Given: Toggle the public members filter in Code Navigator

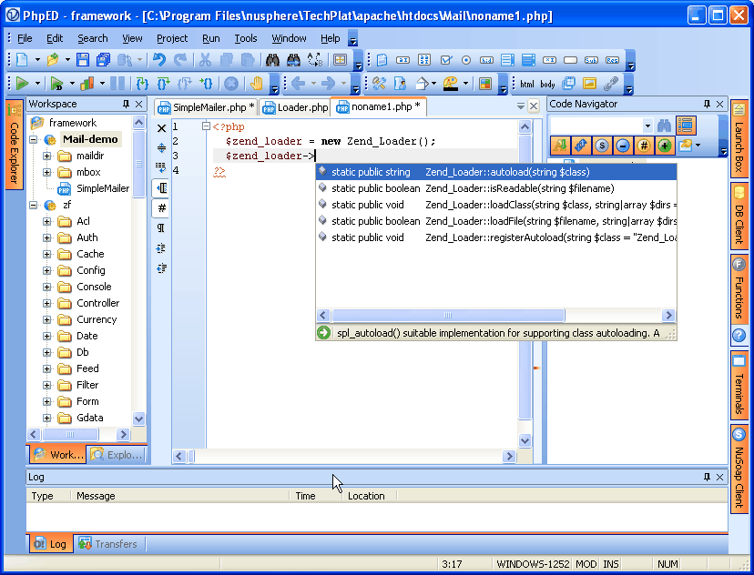Looking at the screenshot, I should (664, 145).
